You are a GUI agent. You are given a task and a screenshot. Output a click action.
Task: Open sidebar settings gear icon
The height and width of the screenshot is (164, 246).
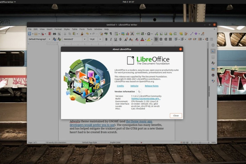pyautogui.click(x=213, y=45)
